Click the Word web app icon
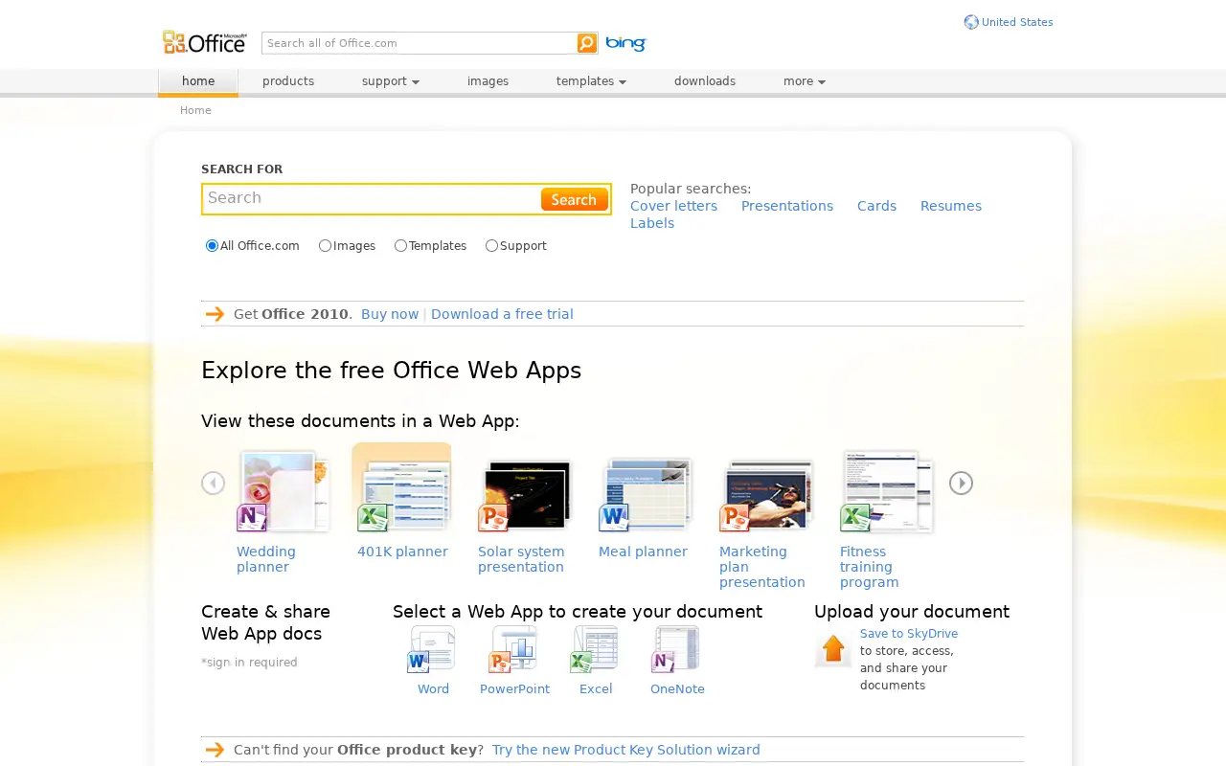 432,649
